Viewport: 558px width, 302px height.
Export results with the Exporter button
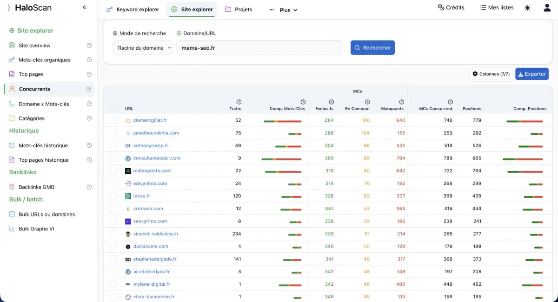click(x=531, y=74)
